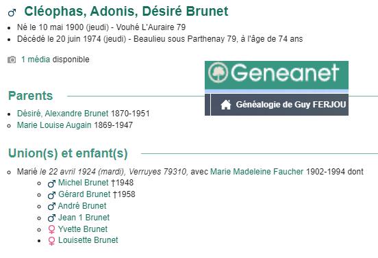Open Louisette Brunet's page

88,240
